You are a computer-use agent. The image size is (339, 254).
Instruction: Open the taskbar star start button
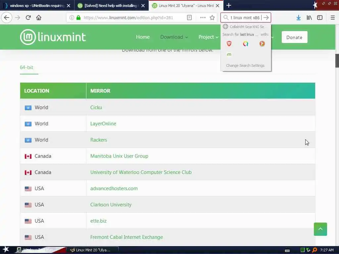6,249
